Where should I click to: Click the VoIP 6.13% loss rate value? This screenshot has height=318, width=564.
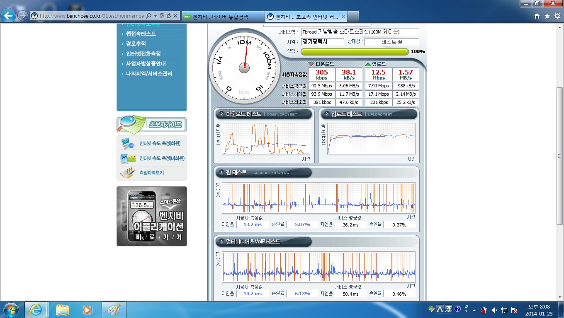pyautogui.click(x=302, y=294)
